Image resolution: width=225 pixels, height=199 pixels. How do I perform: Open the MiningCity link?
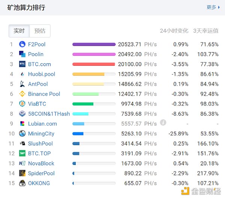click(41, 134)
